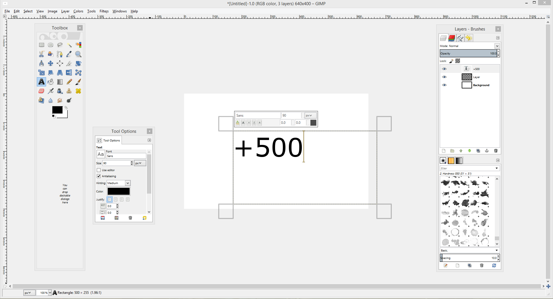Image resolution: width=553 pixels, height=299 pixels.
Task: Raise the layer with the up arrow
Action: 461,151
